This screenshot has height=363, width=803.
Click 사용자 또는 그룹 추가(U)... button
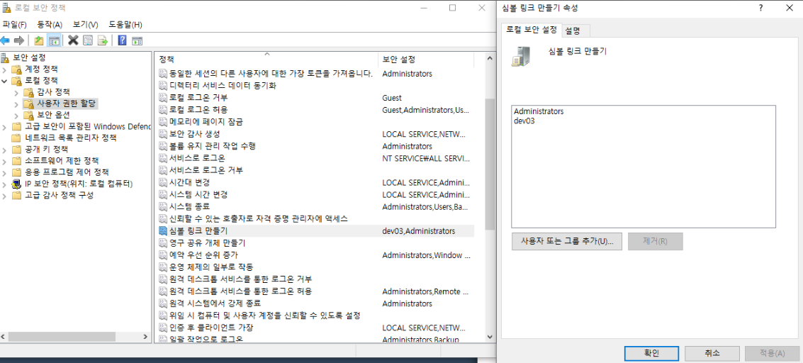tap(566, 241)
